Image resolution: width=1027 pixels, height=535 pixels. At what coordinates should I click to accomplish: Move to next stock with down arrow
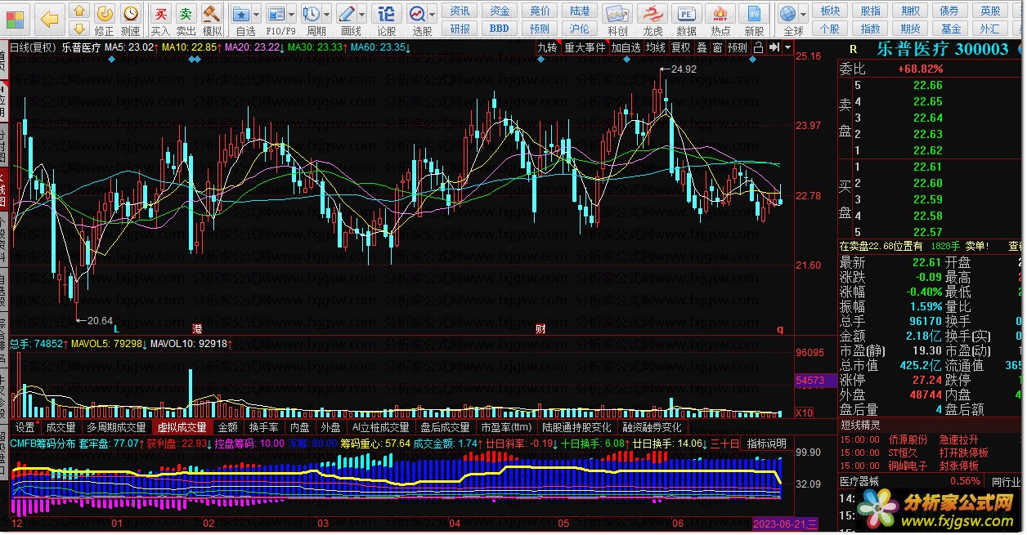click(x=78, y=29)
